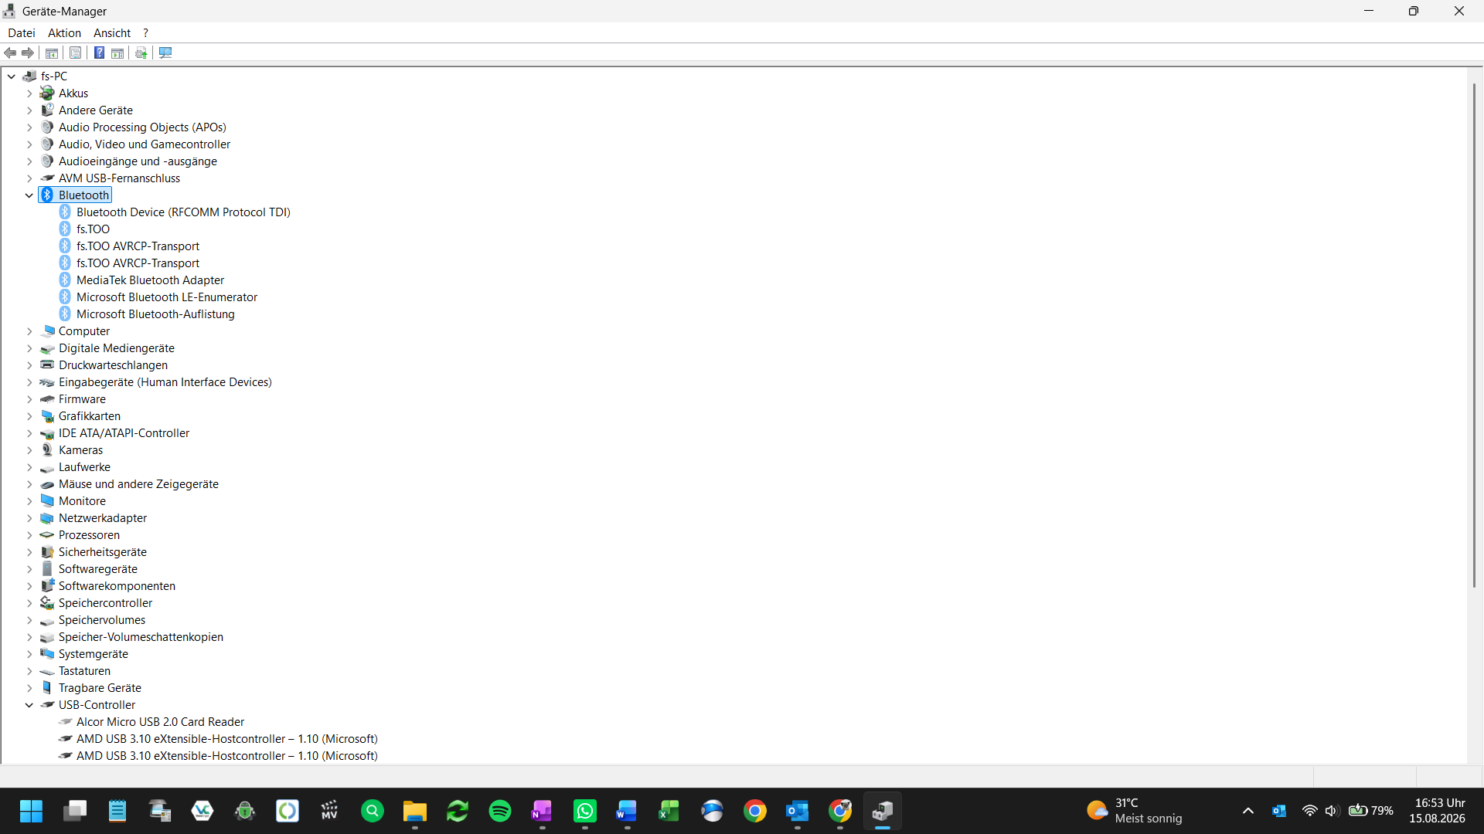Click the Monitore category icon

click(x=47, y=500)
